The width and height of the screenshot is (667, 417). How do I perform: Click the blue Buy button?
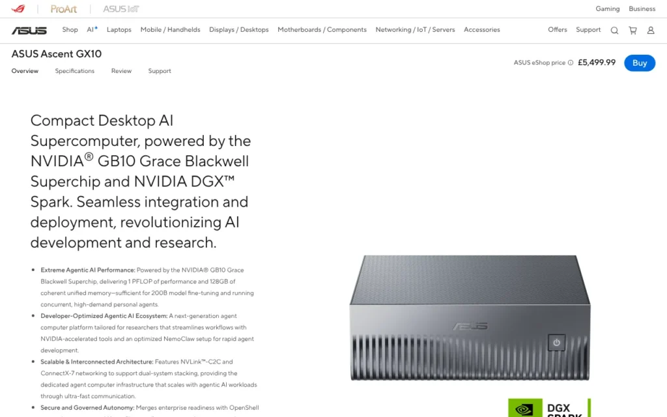click(x=640, y=63)
